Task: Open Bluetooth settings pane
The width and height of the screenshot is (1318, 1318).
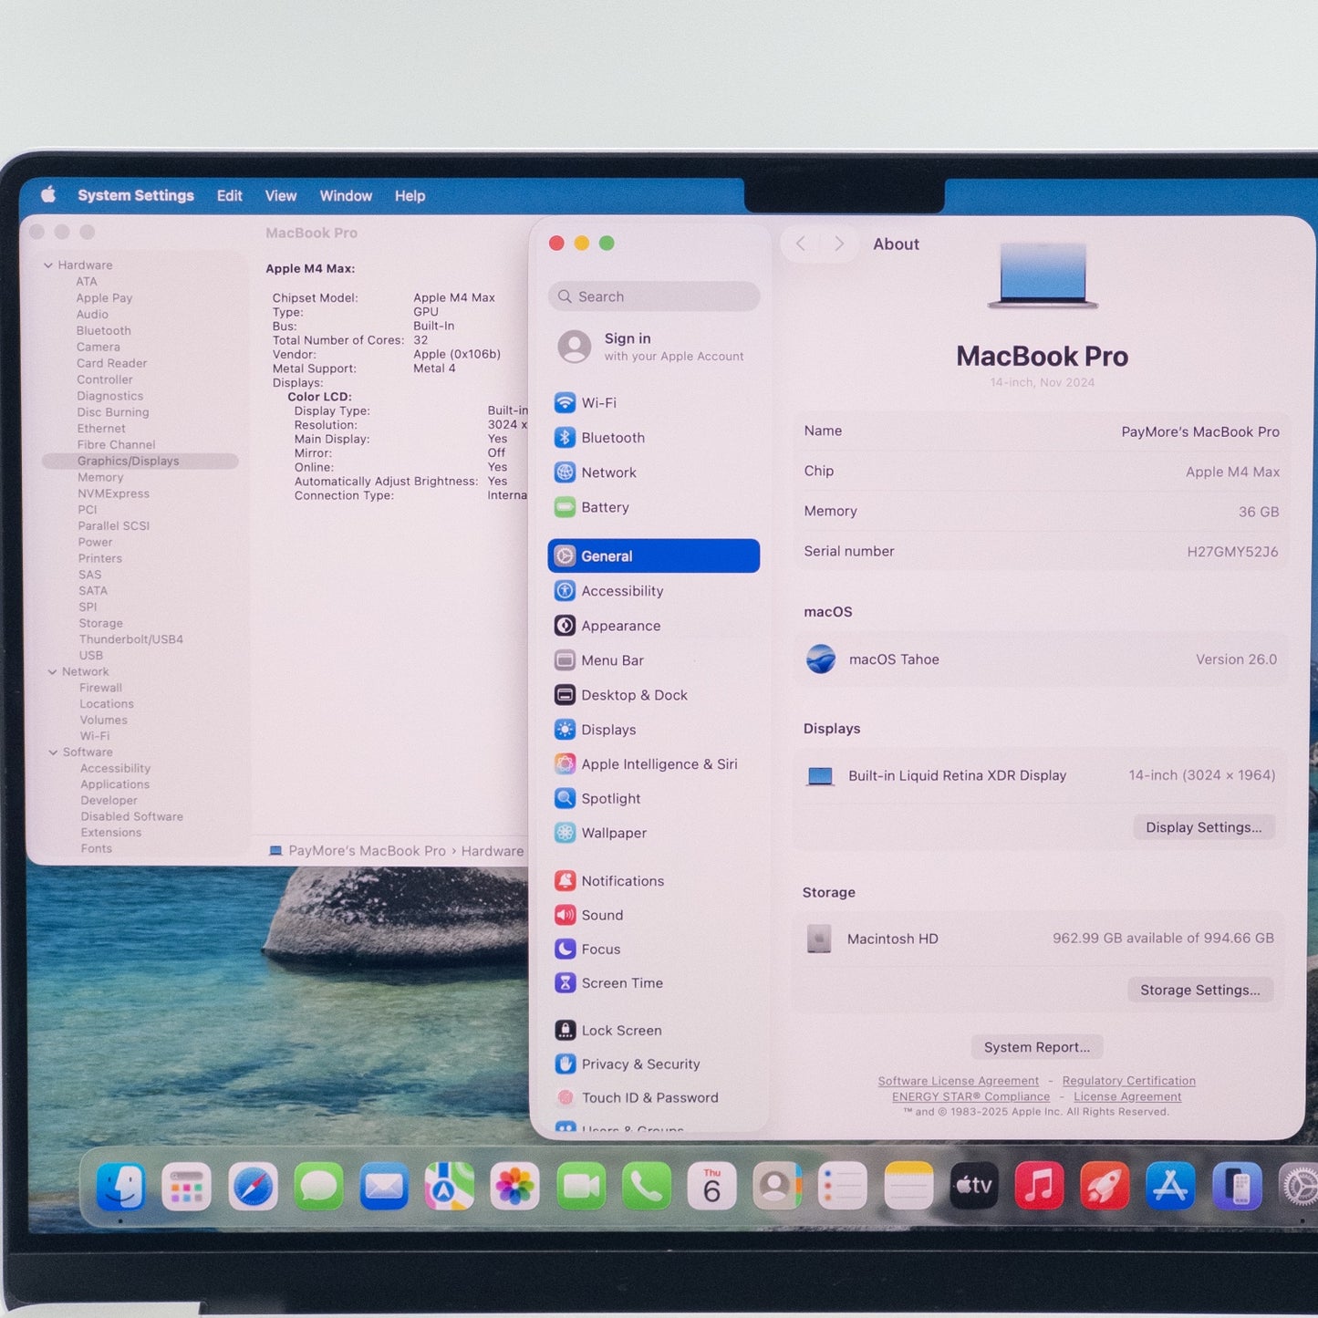Action: [x=612, y=438]
